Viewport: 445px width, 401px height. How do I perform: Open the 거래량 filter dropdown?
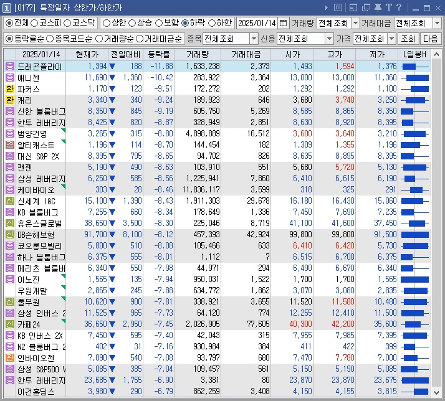click(355, 23)
